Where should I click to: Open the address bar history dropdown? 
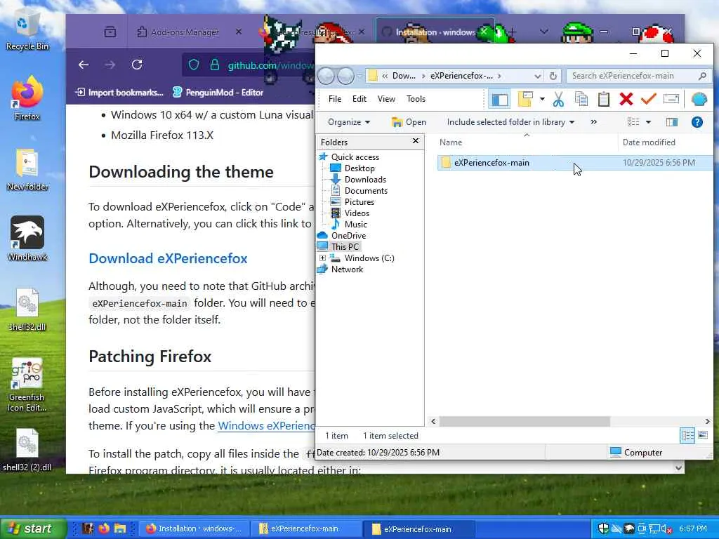537,76
